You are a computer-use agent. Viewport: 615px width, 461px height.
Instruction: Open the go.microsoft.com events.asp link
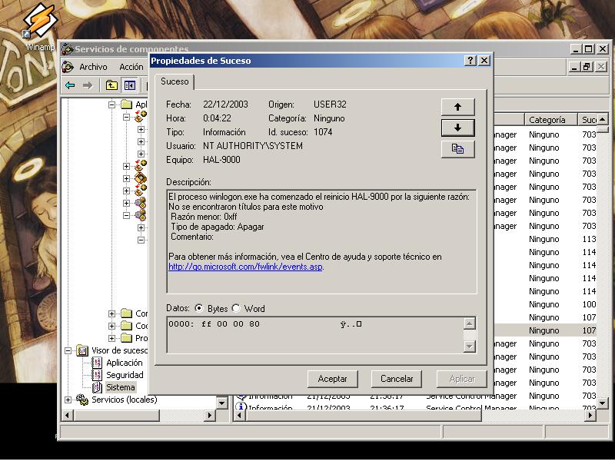[246, 267]
